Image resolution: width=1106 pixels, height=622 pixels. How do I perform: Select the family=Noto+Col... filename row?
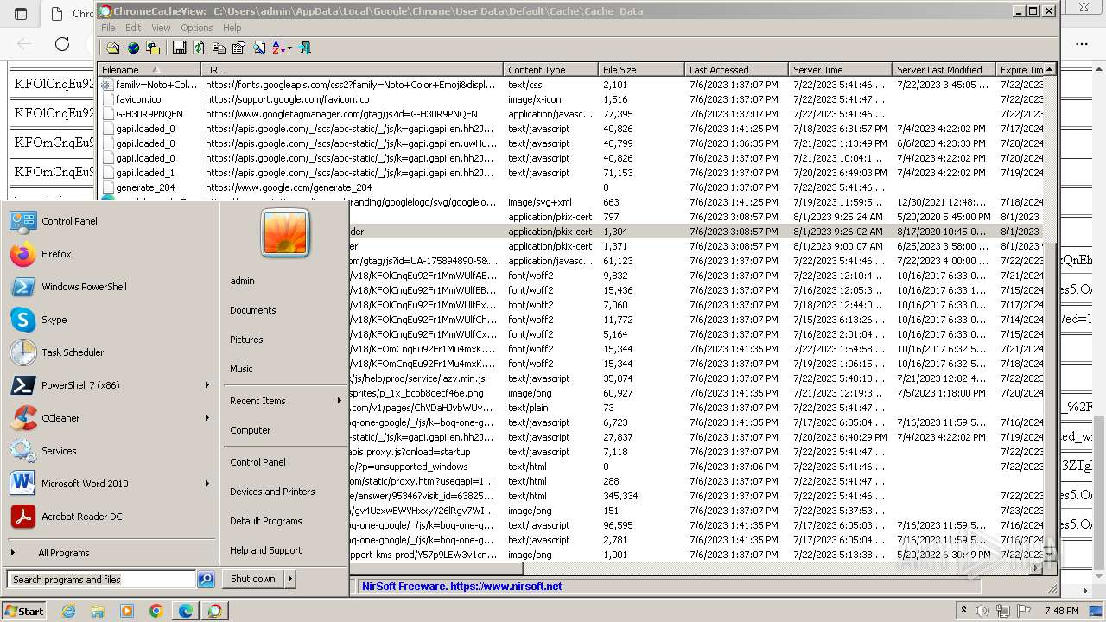pyautogui.click(x=156, y=85)
